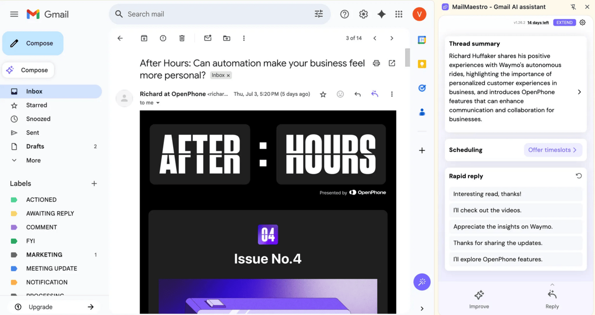Click the Gmail logo
Viewport: 595px width, 315px height.
point(47,14)
